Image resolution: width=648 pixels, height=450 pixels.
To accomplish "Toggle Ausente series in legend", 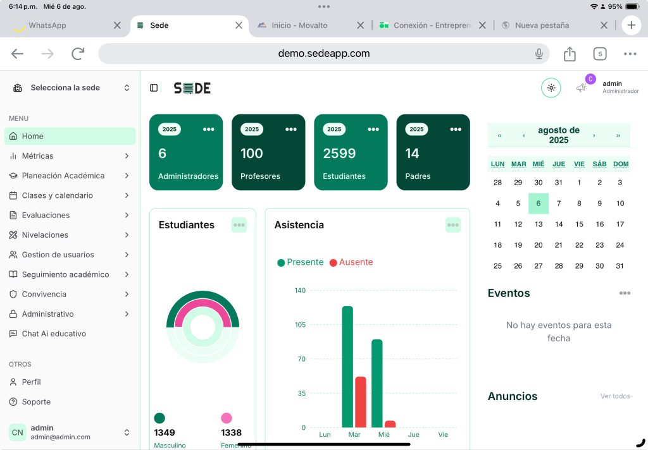I will (x=351, y=262).
